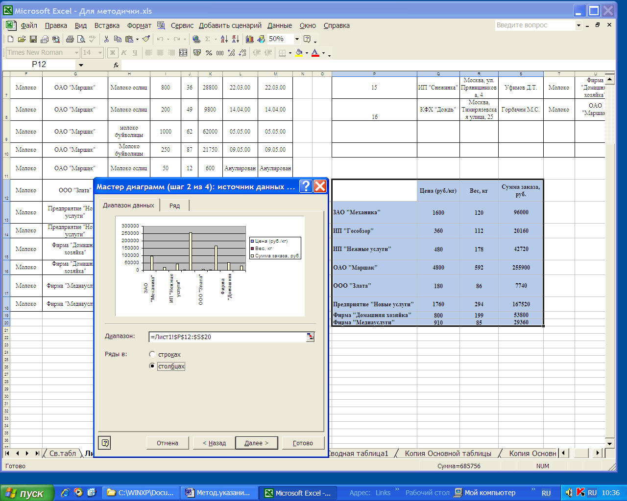Open the Chart Wizard toolbar icon
The height and width of the screenshot is (501, 627).
point(250,39)
